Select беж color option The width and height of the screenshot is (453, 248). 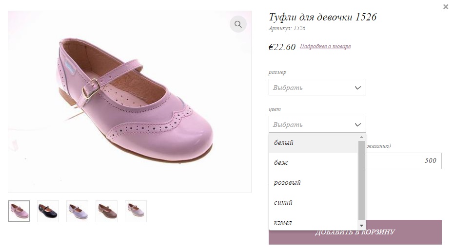[x=314, y=162]
